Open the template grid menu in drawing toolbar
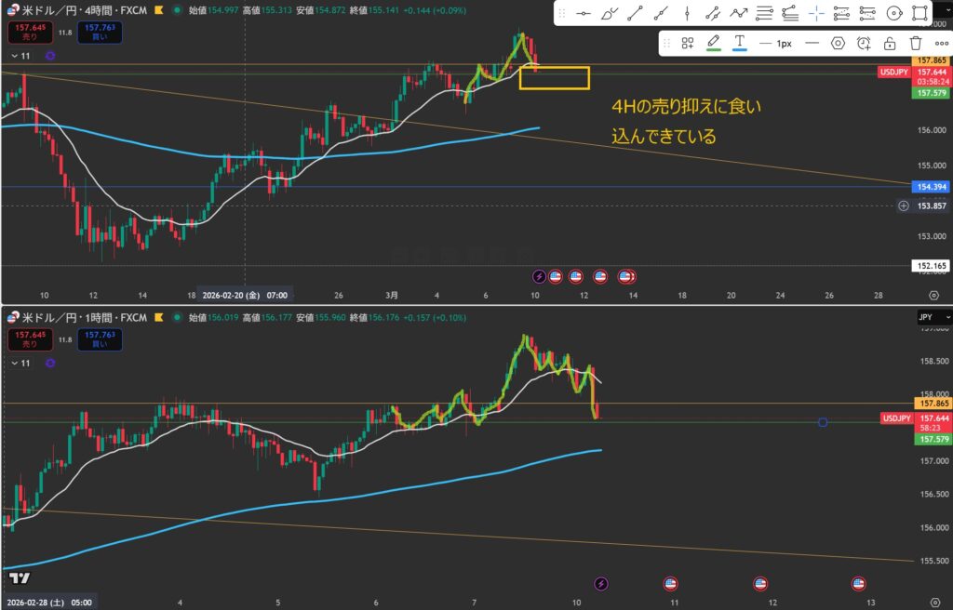 pos(688,43)
